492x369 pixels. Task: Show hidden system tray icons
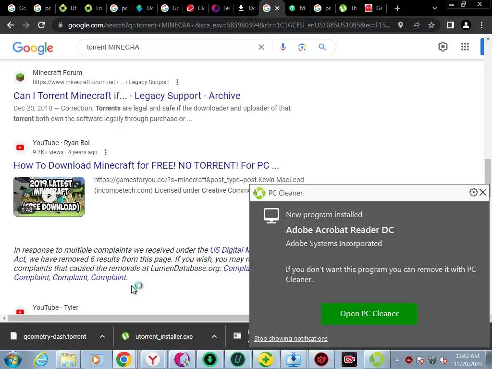coord(397,360)
